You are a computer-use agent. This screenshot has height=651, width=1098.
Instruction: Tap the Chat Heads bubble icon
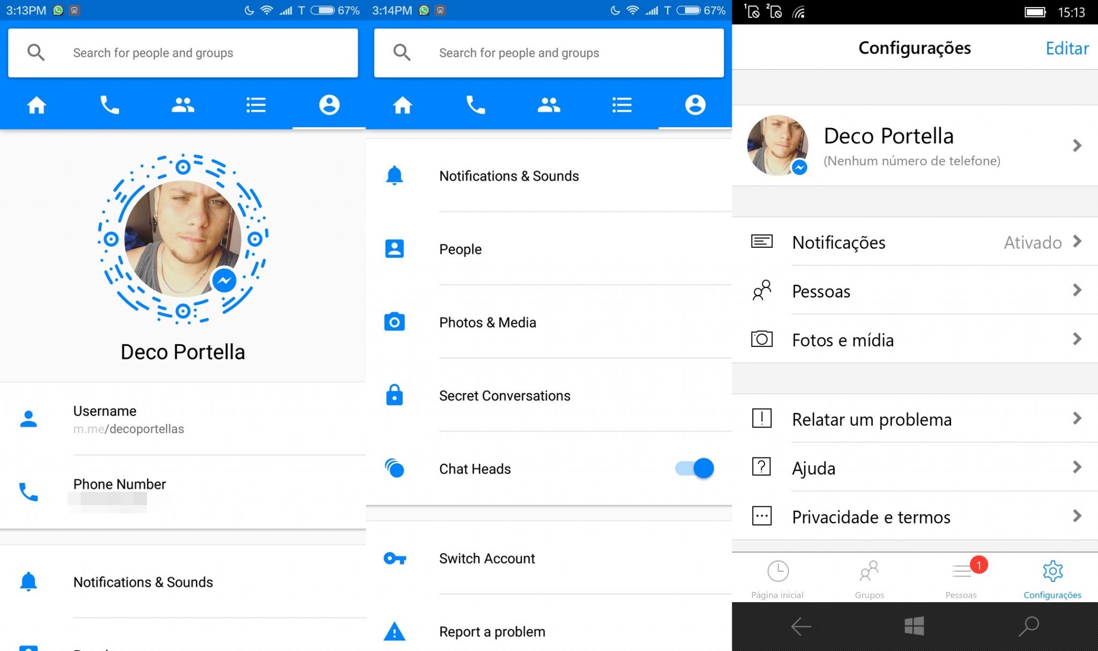(x=395, y=468)
